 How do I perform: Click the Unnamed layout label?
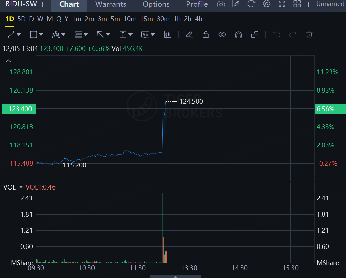(x=330, y=4)
